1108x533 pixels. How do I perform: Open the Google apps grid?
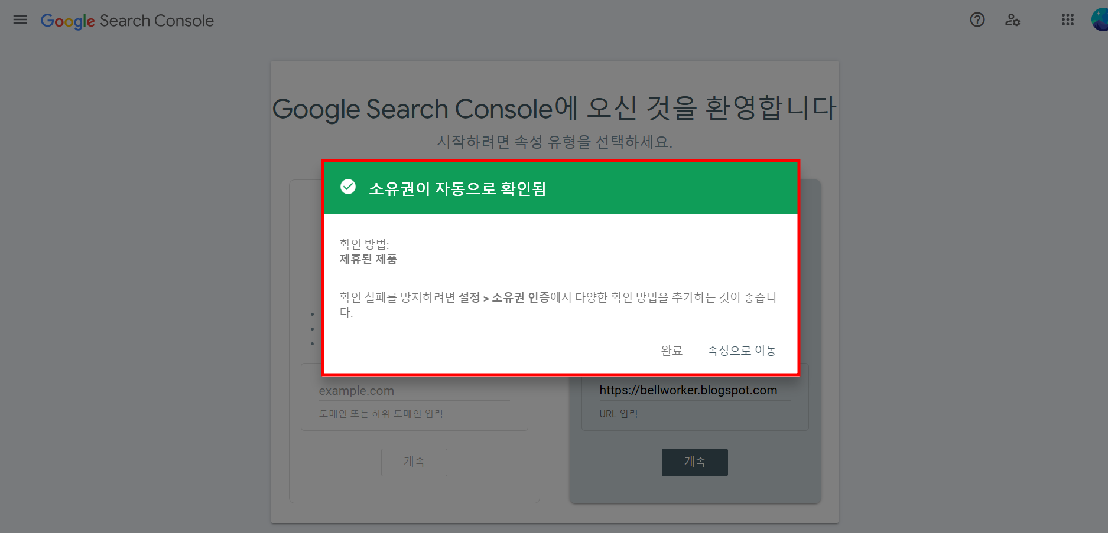(x=1067, y=20)
